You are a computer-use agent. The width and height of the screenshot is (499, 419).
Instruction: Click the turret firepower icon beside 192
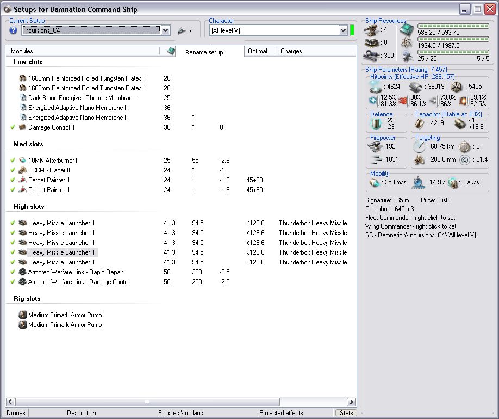point(375,146)
